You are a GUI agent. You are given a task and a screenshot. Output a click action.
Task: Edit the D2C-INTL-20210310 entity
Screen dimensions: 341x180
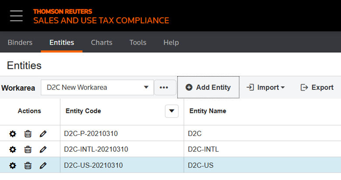pyautogui.click(x=43, y=149)
